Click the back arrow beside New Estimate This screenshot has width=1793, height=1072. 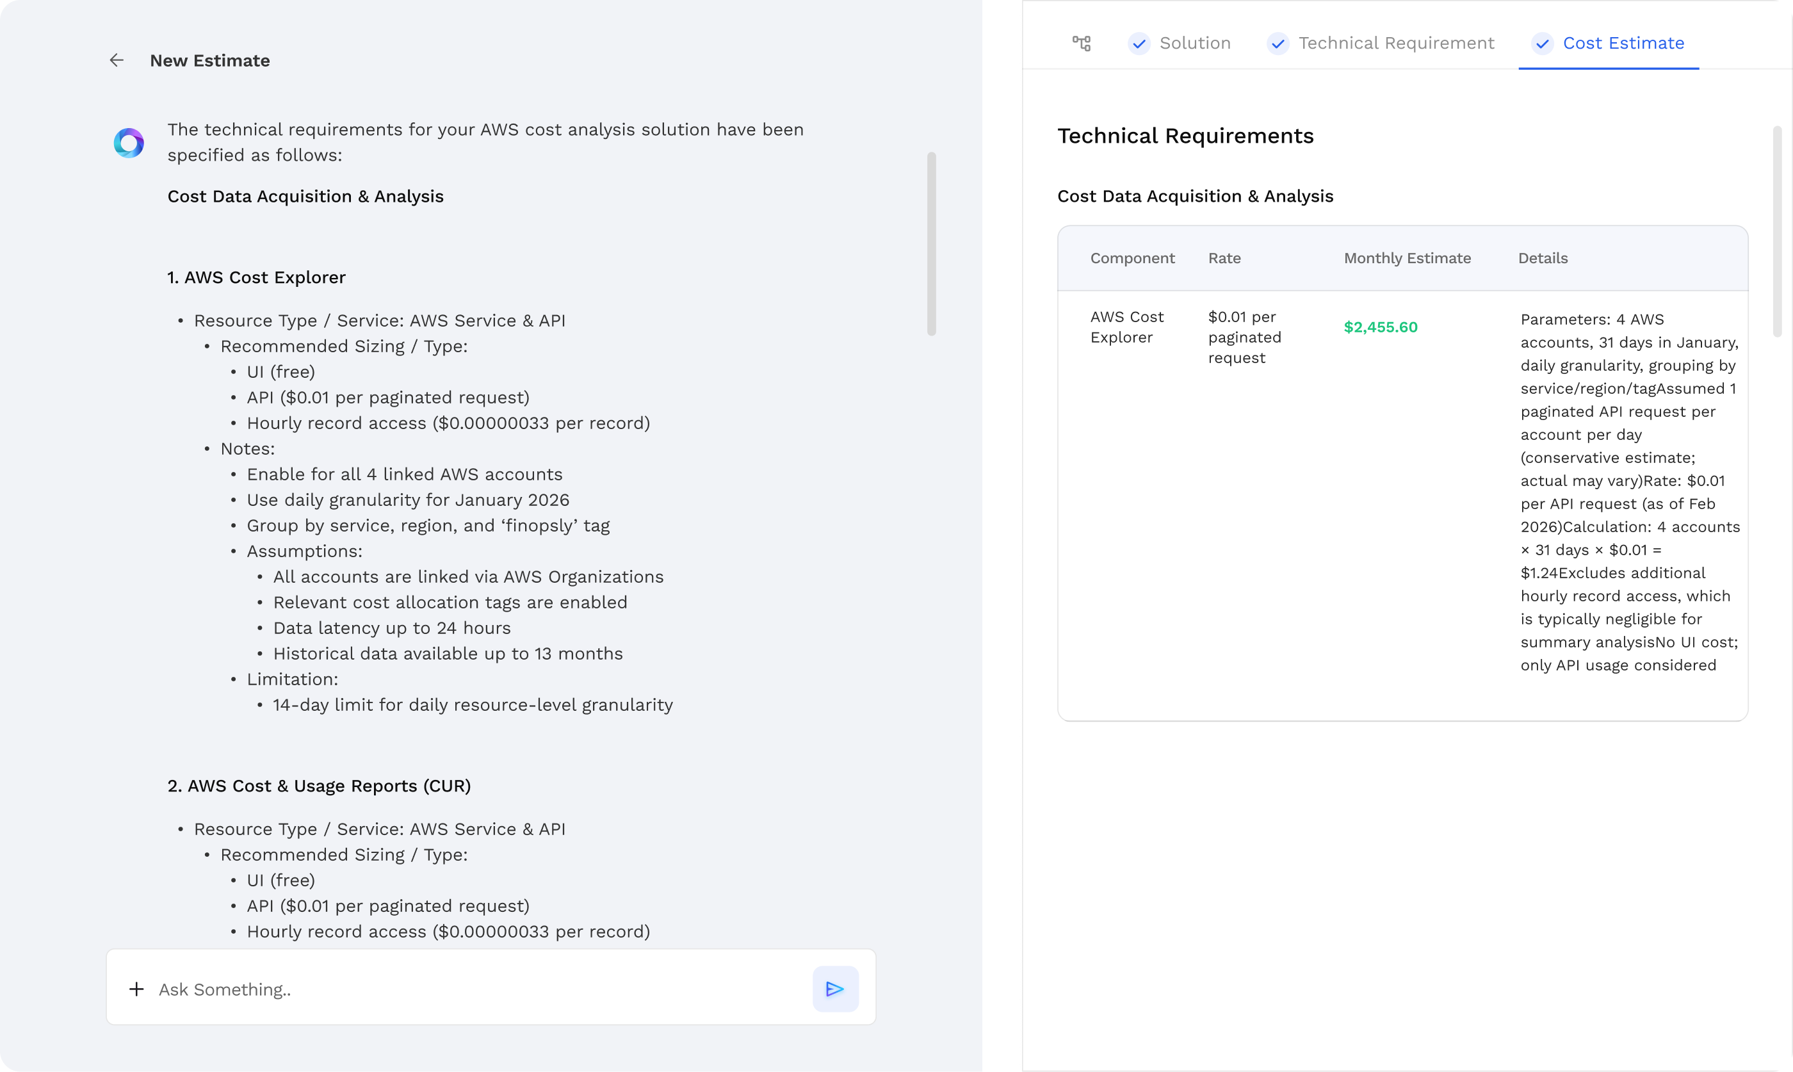tap(117, 61)
